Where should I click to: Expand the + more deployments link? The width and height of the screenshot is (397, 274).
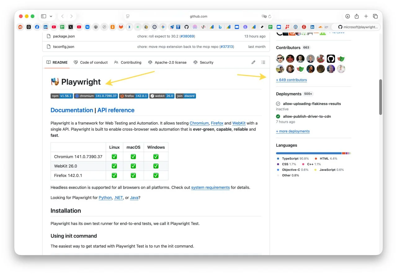pyautogui.click(x=293, y=131)
